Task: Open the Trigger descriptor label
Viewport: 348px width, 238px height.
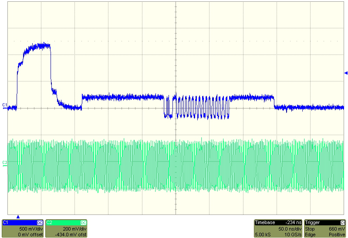Action: tap(313, 222)
